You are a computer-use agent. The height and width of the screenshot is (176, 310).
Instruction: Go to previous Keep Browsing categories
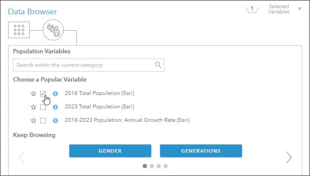(22, 157)
